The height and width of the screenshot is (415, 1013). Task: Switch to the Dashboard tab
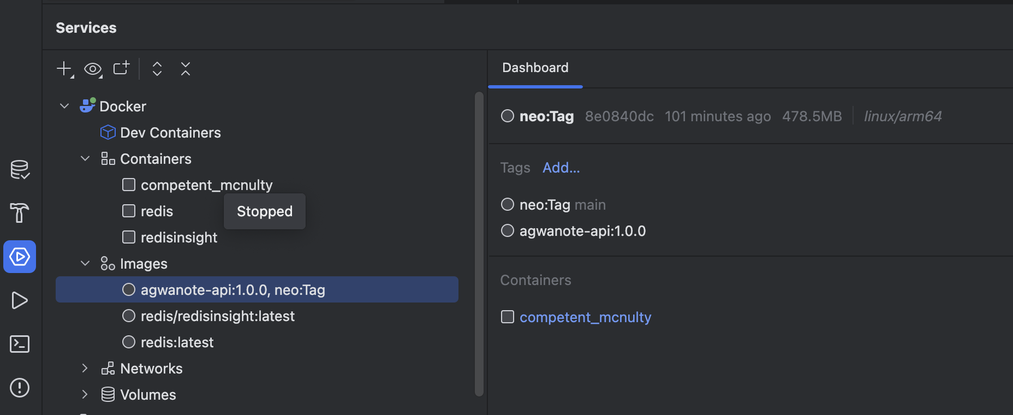(535, 68)
